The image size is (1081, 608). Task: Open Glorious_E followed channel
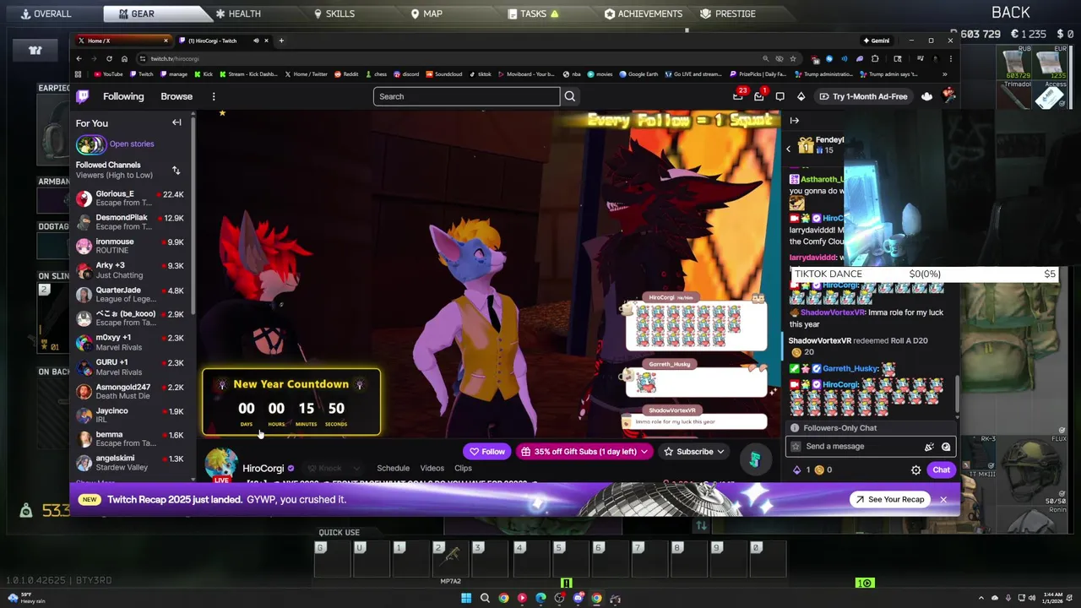point(130,198)
